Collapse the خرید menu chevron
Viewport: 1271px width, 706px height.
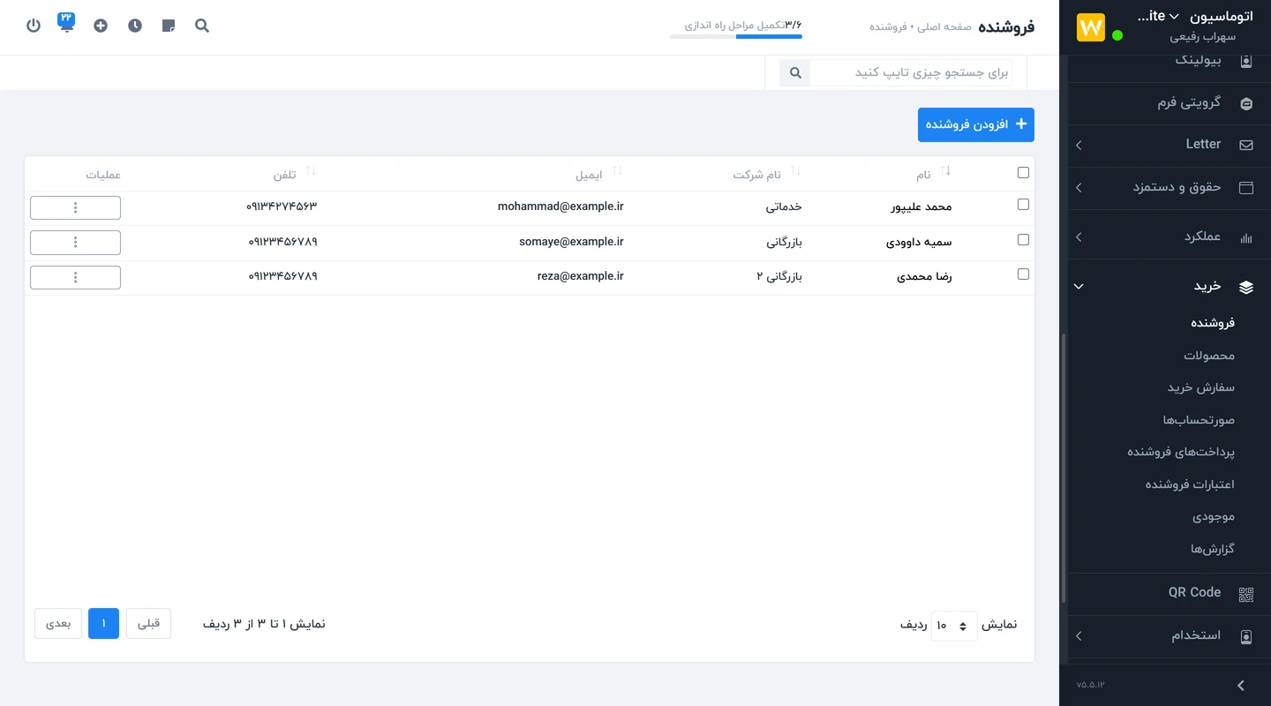coord(1079,287)
